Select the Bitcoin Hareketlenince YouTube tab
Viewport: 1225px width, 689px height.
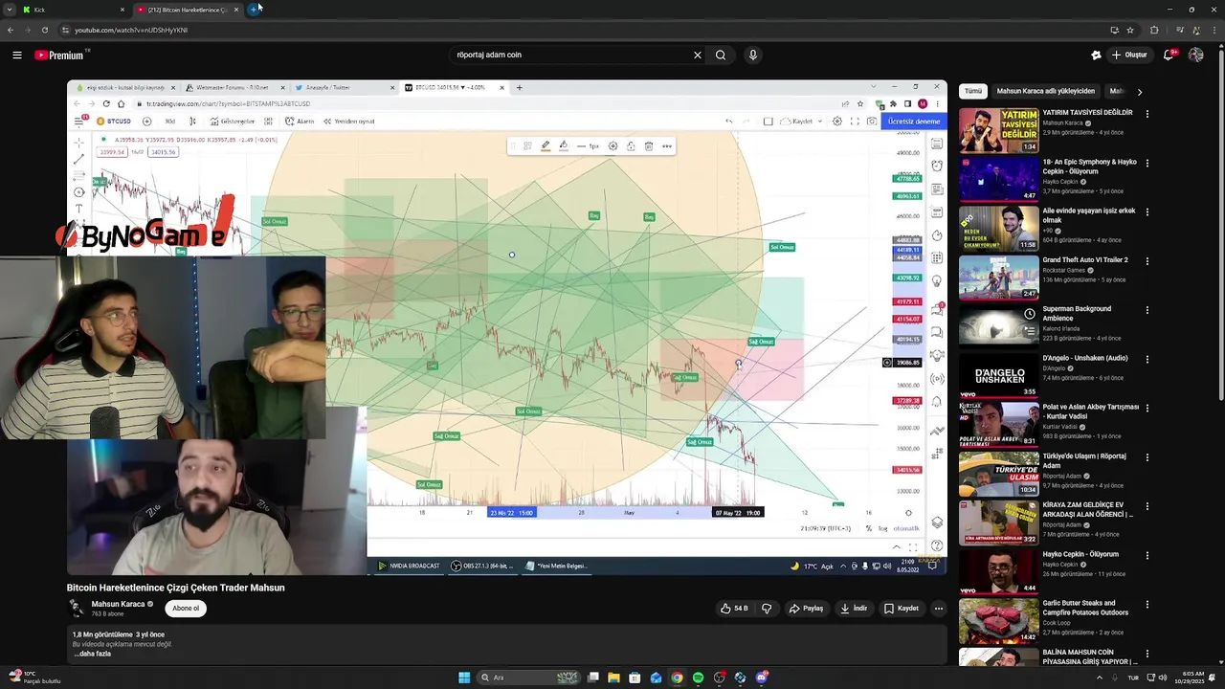[188, 10]
